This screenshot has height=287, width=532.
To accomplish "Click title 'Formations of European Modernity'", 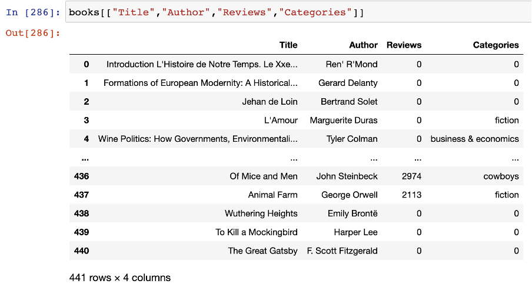I will click(x=201, y=83).
